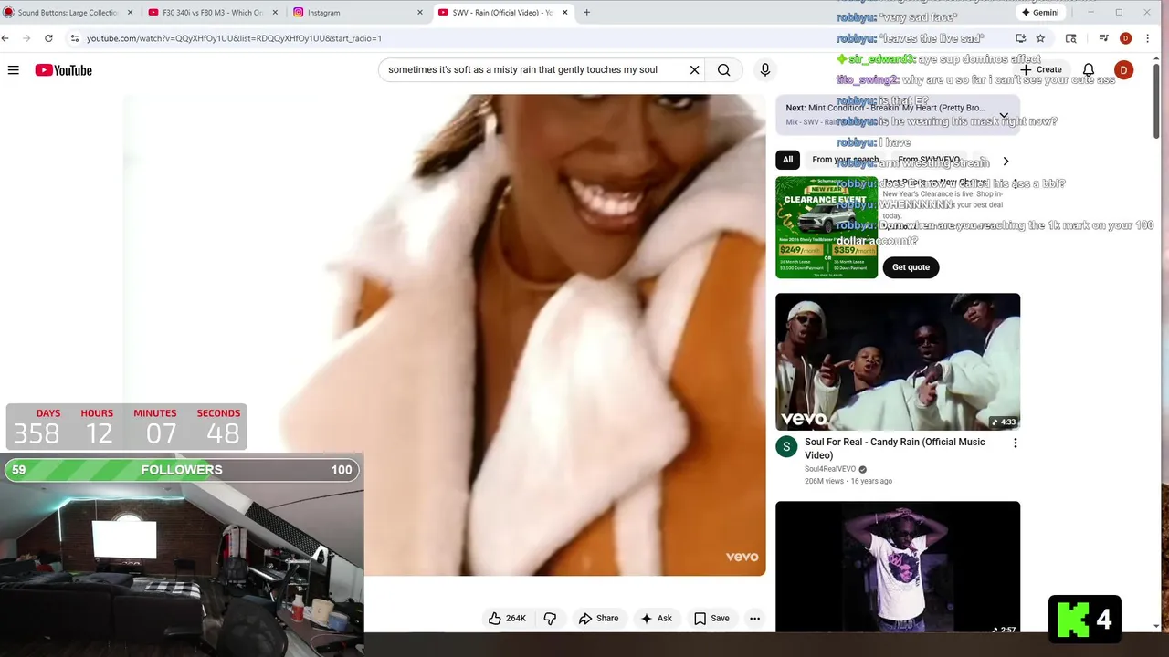View site information icon in address bar
This screenshot has height=657, width=1169.
[x=75, y=38]
